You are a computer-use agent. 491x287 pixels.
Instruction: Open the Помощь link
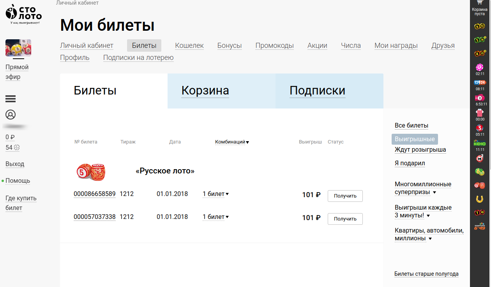coord(18,181)
